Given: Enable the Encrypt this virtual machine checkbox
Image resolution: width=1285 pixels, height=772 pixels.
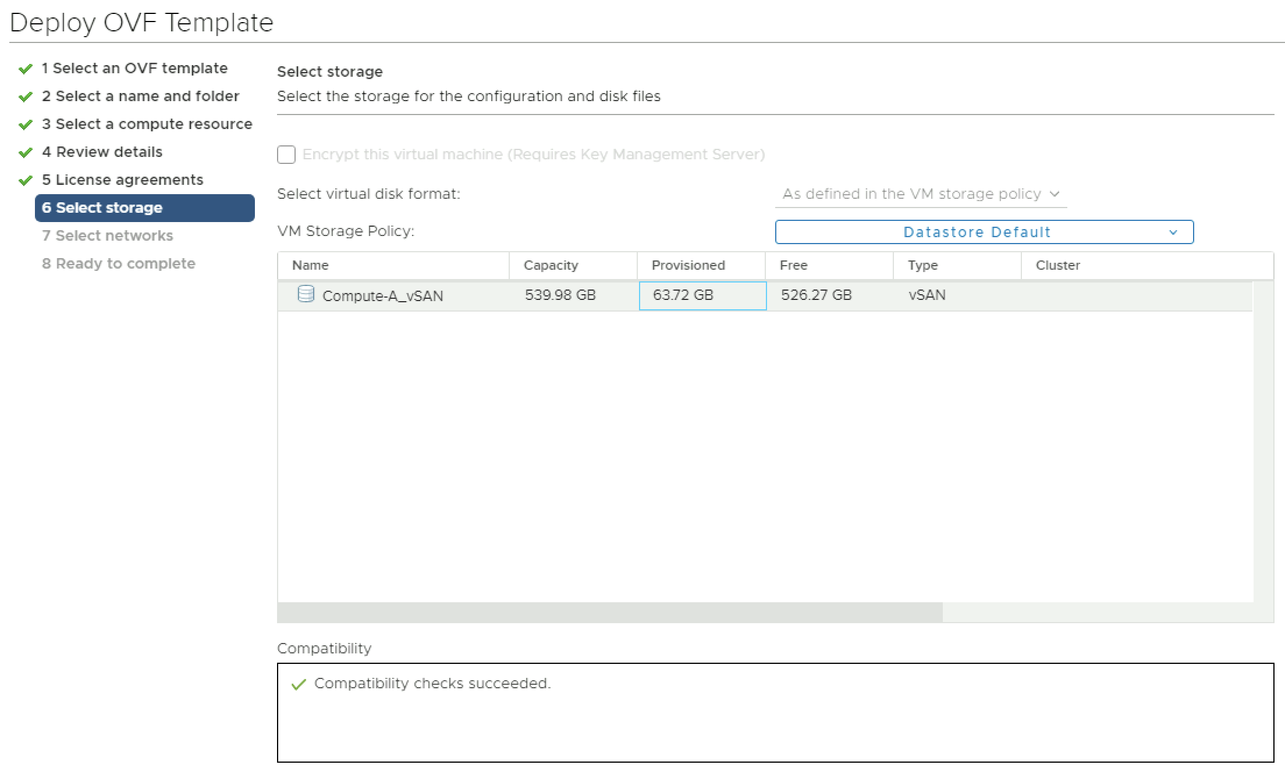Looking at the screenshot, I should 286,155.
